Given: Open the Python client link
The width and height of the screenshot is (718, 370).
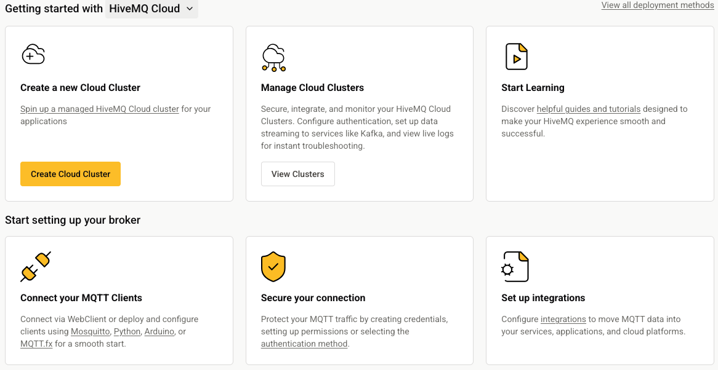Looking at the screenshot, I should (x=126, y=331).
